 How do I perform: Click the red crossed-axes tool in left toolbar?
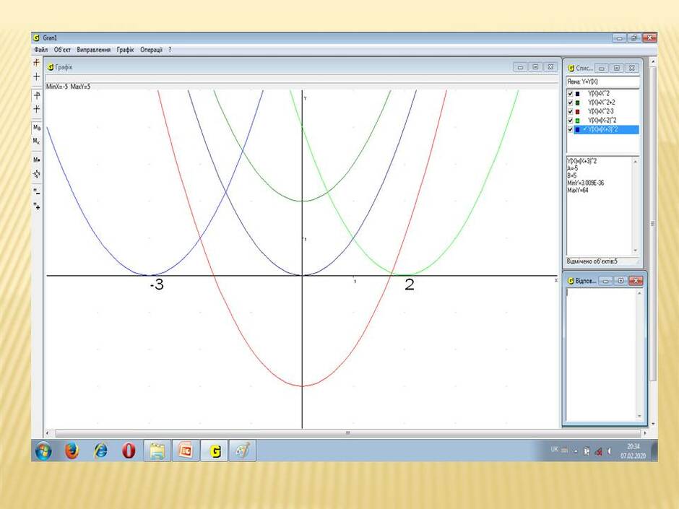click(36, 62)
